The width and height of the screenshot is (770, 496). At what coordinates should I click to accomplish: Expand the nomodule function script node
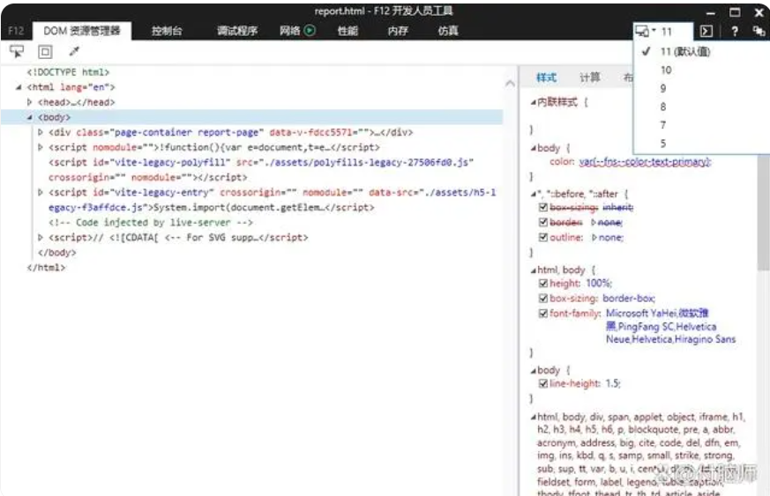(41, 147)
